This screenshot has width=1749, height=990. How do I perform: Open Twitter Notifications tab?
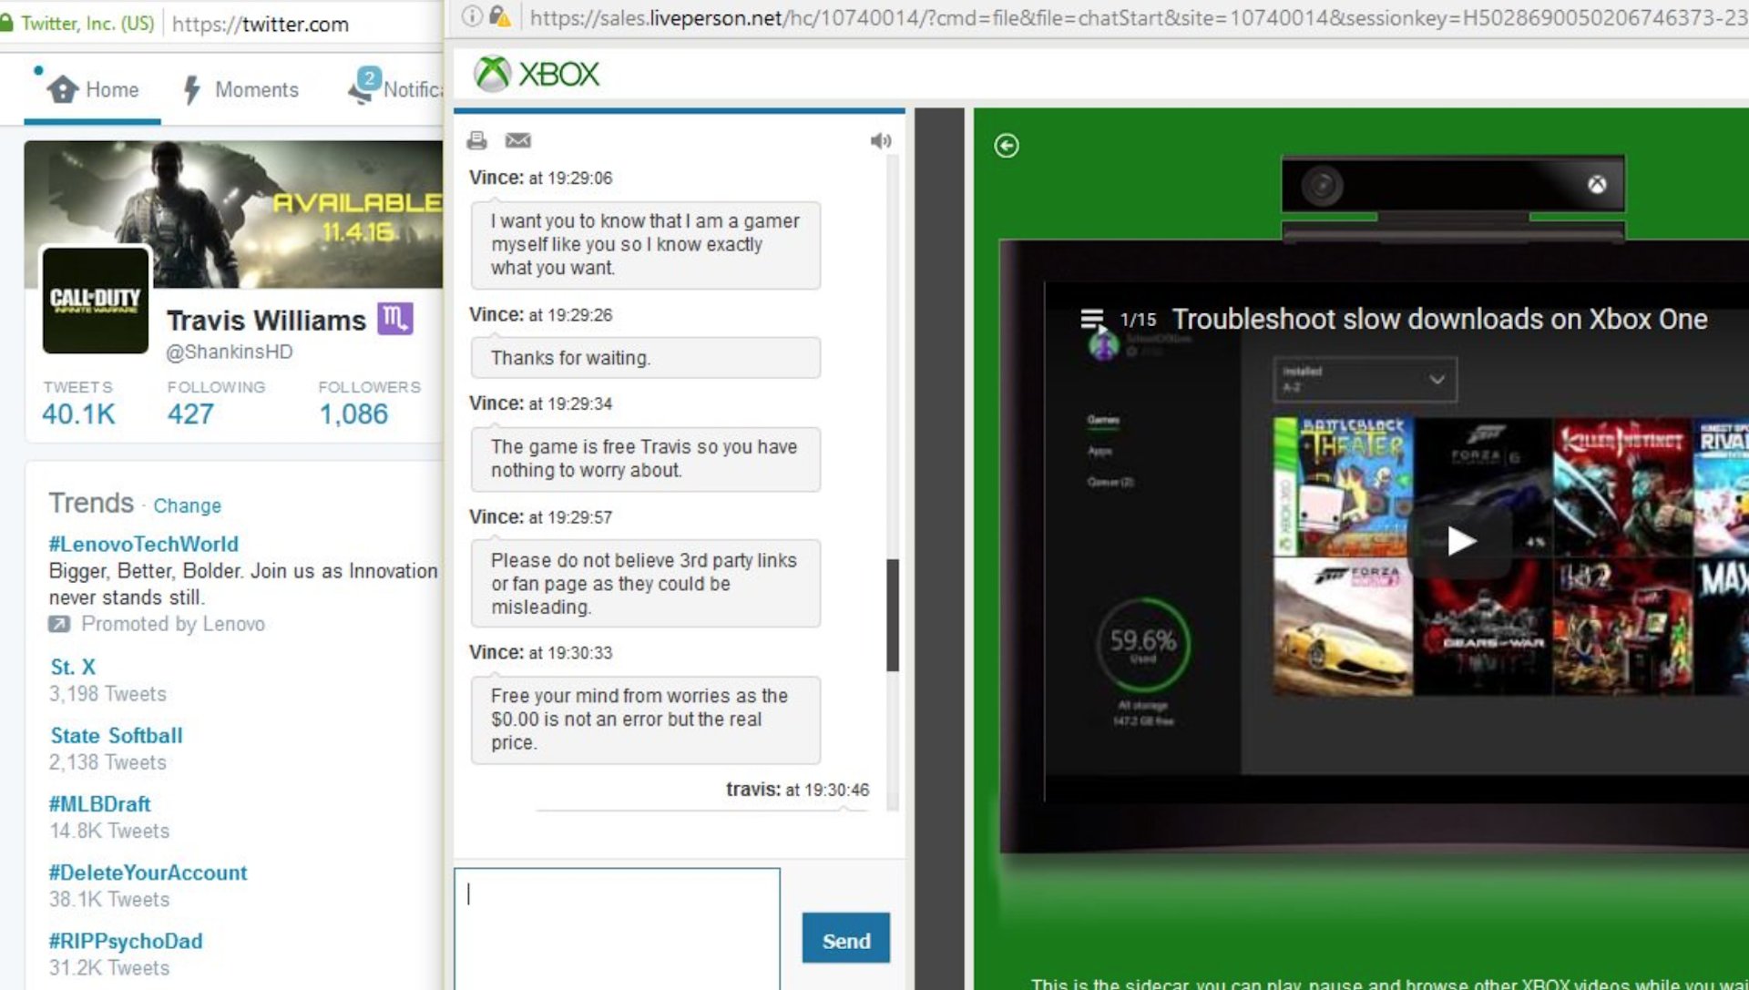point(395,88)
